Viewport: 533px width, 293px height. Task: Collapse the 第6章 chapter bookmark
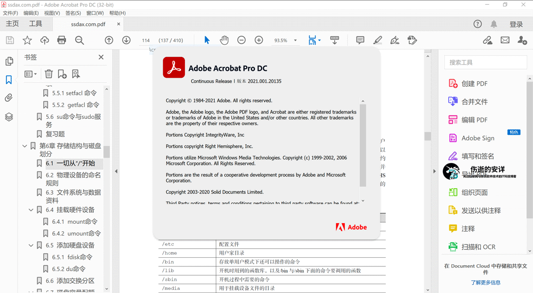click(25, 146)
